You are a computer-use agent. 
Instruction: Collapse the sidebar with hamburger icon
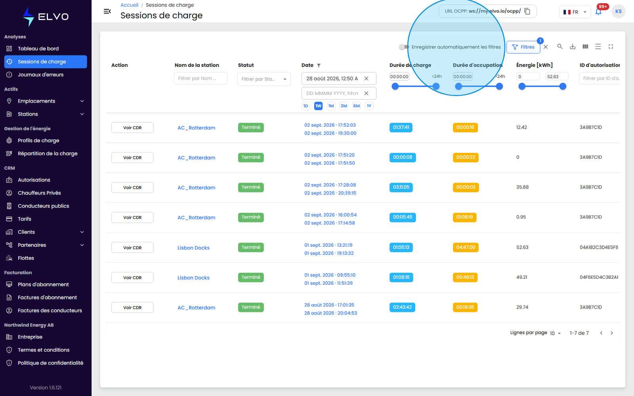107,11
